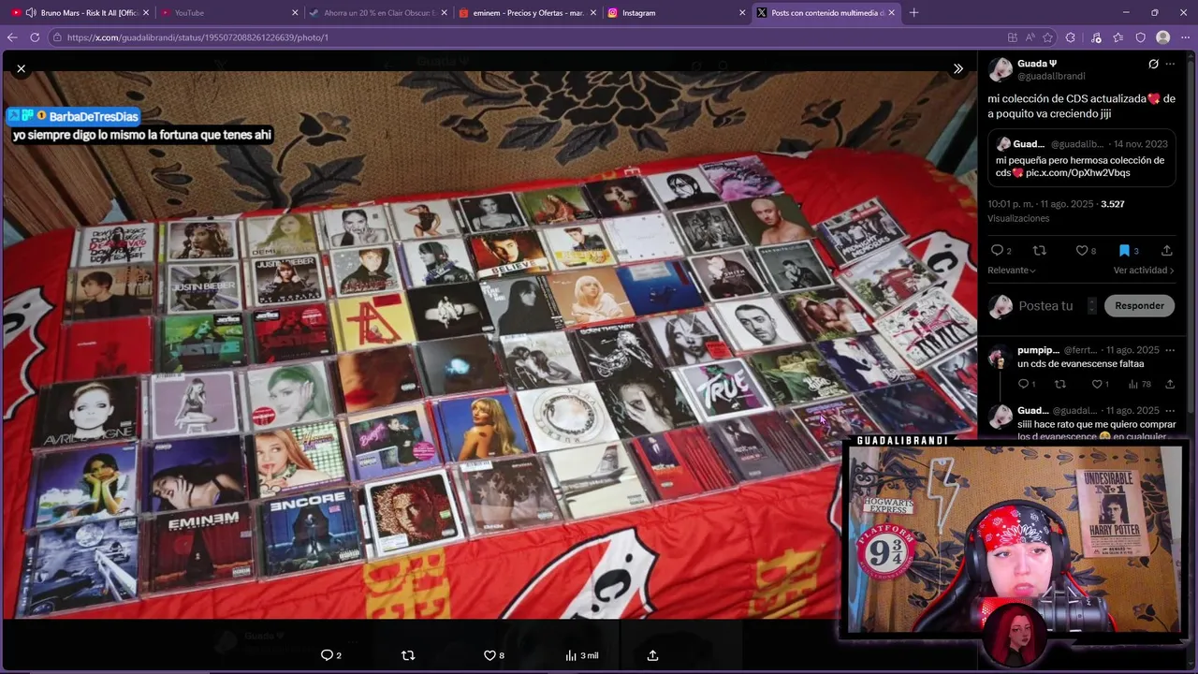Click the Grok icon on Guada's post
Screen dimensions: 1198x674
(1153, 64)
